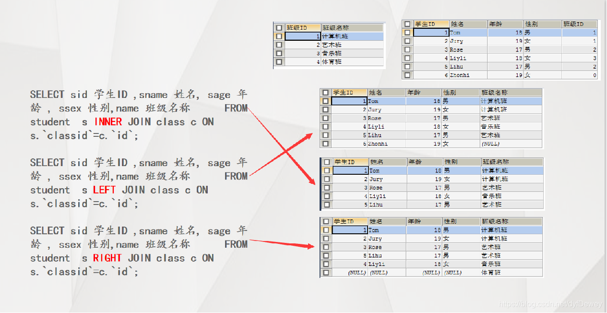This screenshot has width=607, height=313.
Task: Select 体育班 cell in the bottom result table
Action: (x=511, y=272)
